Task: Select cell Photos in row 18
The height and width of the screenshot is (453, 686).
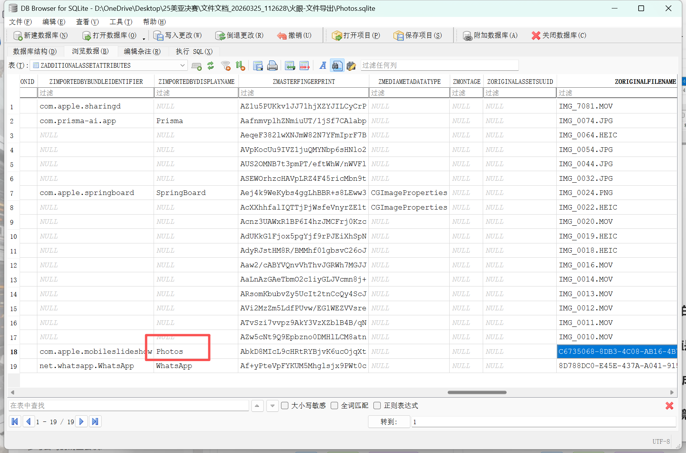Action: click(x=196, y=351)
